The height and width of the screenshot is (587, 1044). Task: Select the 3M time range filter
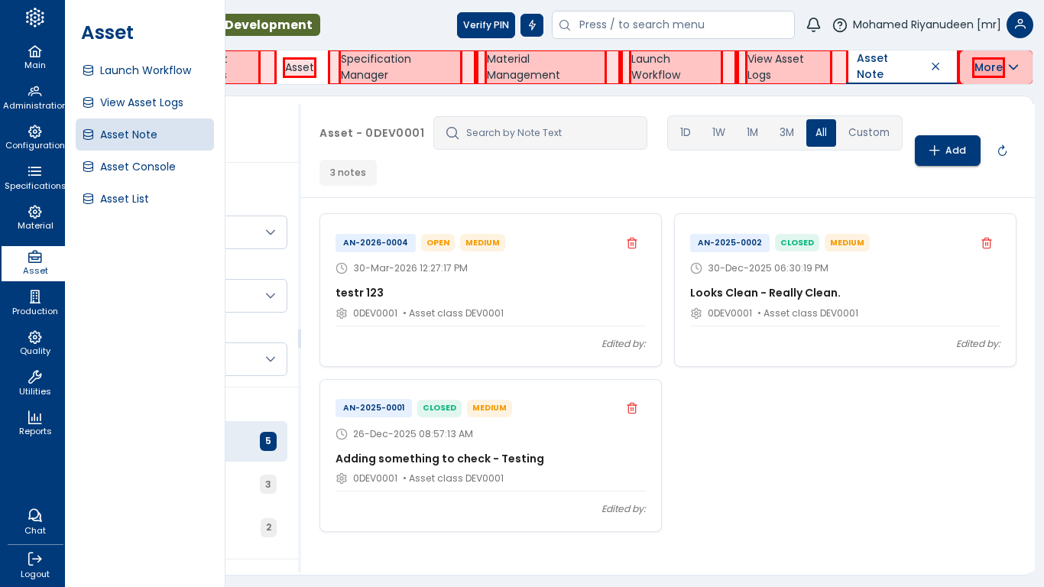tap(786, 133)
